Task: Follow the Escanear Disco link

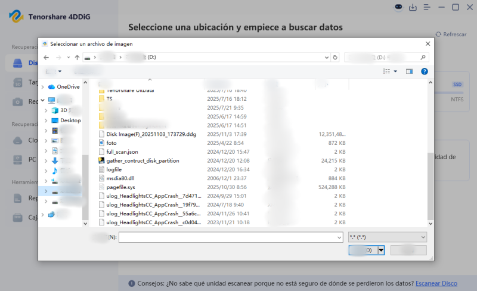Action: point(436,283)
